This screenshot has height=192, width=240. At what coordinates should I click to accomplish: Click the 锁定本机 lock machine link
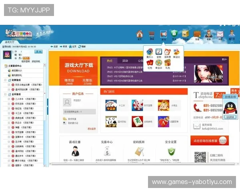point(36,61)
